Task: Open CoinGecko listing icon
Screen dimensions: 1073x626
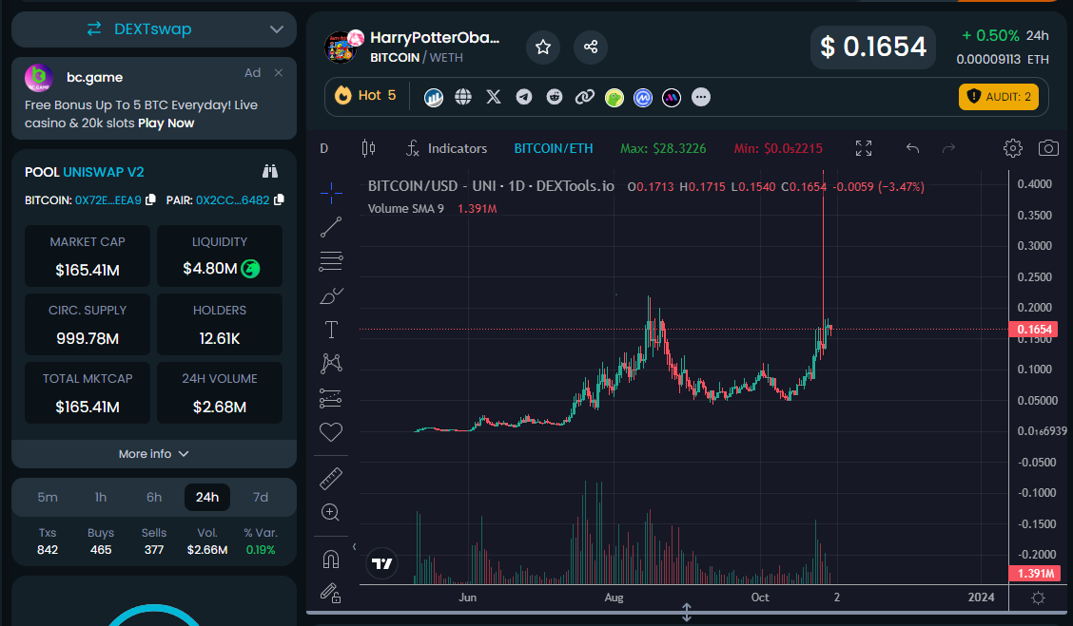Action: click(x=615, y=98)
